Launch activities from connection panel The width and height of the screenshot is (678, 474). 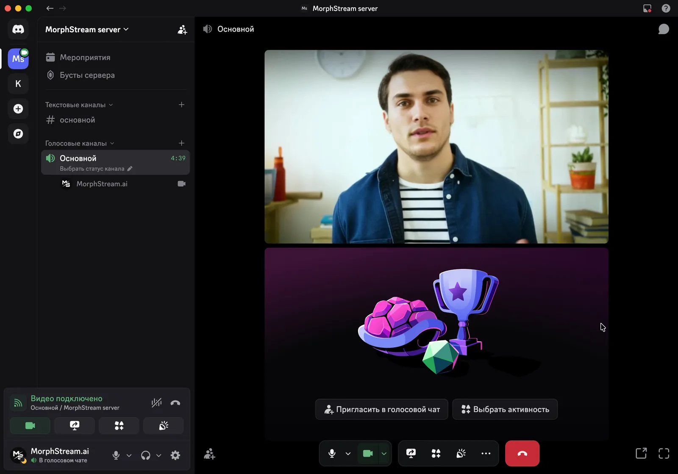pos(119,426)
